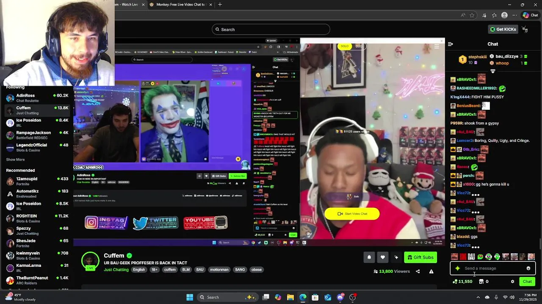542x304 pixels.
Task: Open Outlook from the taskbar
Action: click(328, 297)
